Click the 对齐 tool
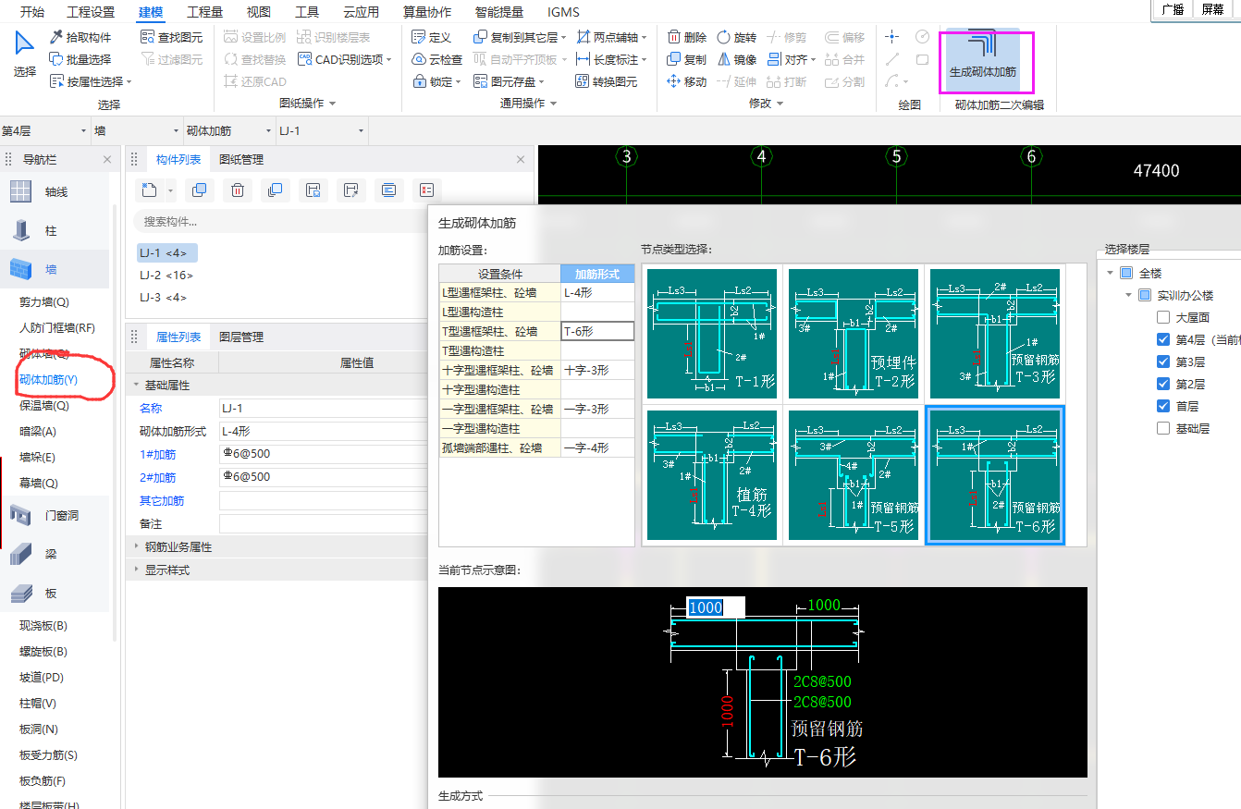 point(791,59)
